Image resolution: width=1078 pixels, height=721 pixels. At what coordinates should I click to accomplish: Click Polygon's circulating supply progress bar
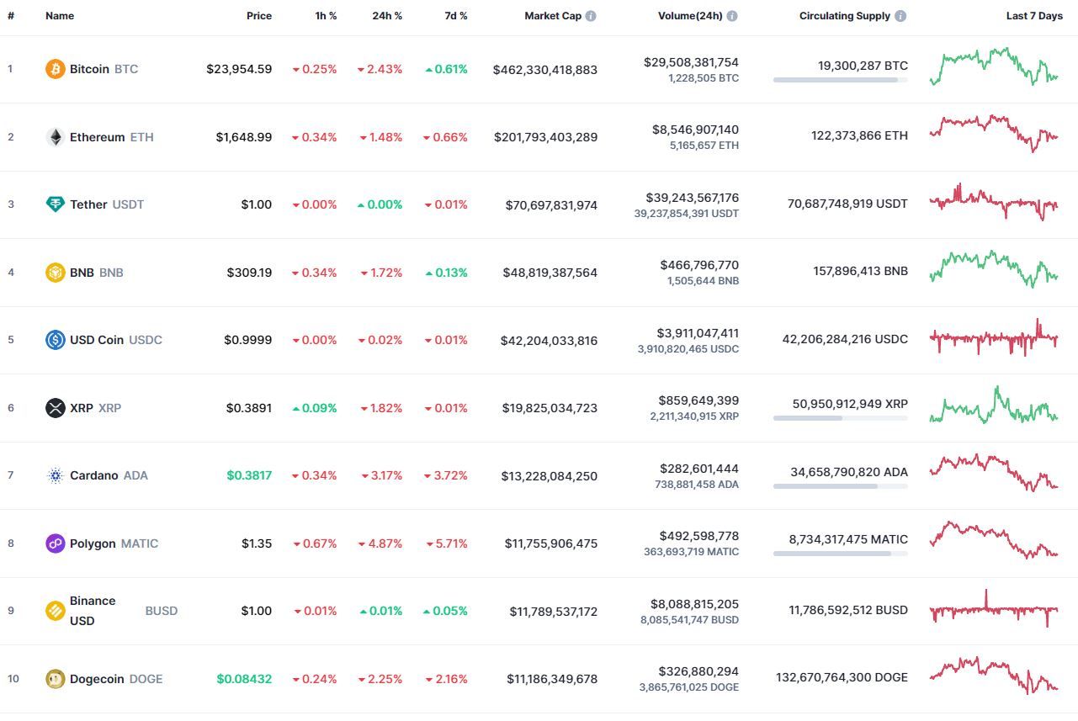[841, 554]
